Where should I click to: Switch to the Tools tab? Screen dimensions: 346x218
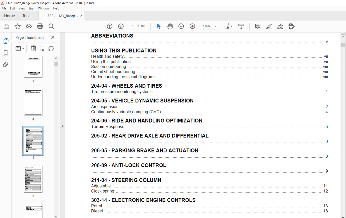point(27,16)
